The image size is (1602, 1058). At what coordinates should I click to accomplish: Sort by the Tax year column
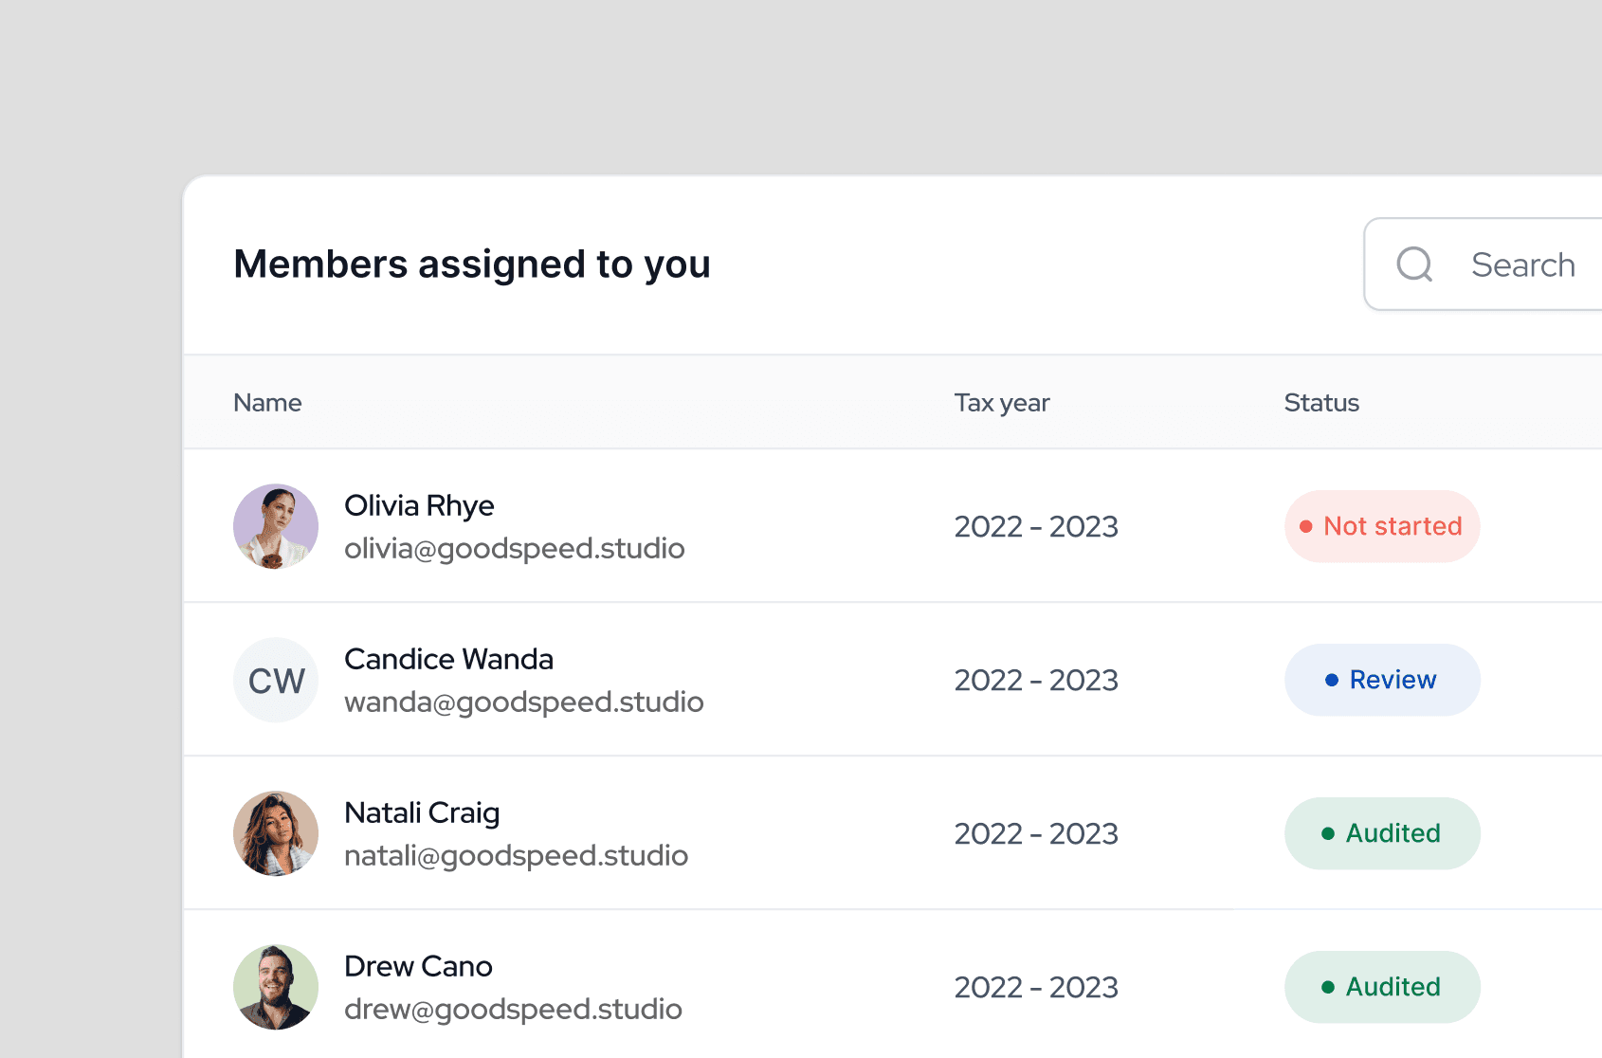click(x=1001, y=403)
